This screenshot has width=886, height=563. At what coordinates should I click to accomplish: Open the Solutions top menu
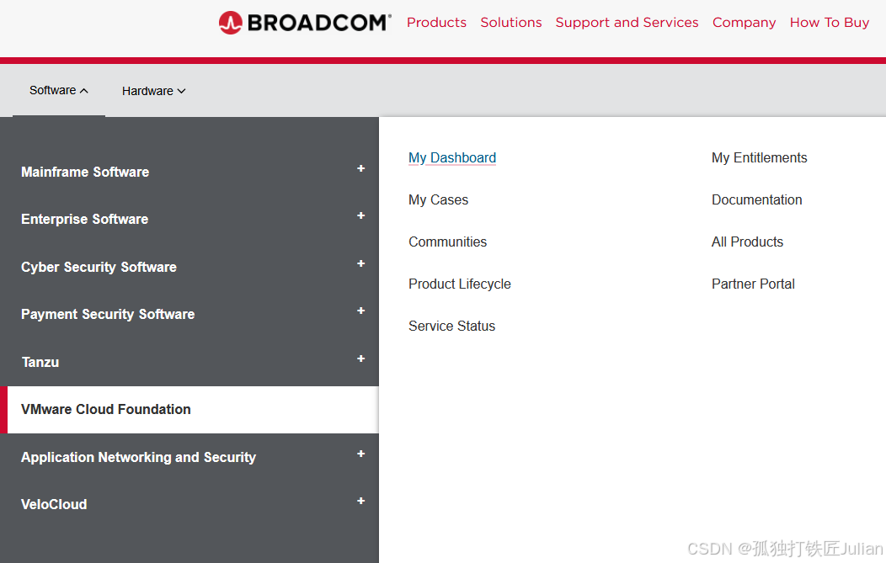coord(511,23)
